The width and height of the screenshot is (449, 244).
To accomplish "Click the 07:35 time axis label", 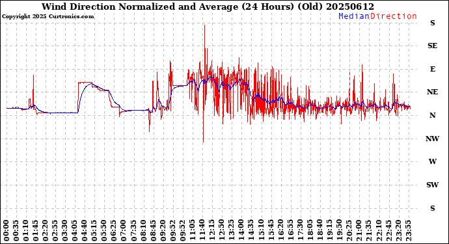I will tap(134, 230).
